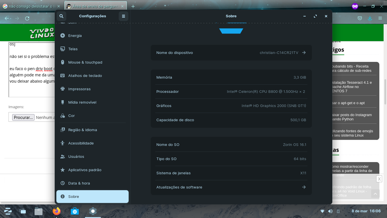Click the Aplicativos padrão star icon
387x218 pixels.
63,170
